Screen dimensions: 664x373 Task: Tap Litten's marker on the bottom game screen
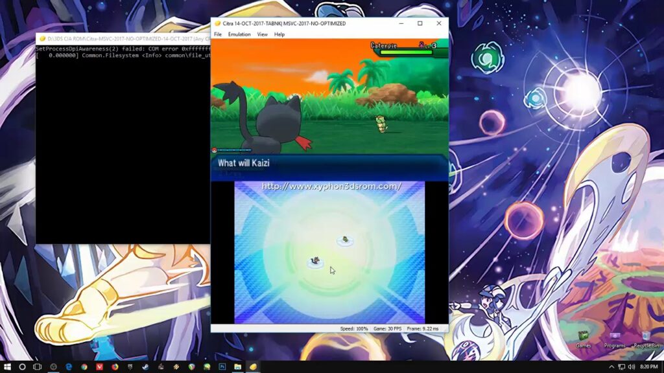click(315, 262)
